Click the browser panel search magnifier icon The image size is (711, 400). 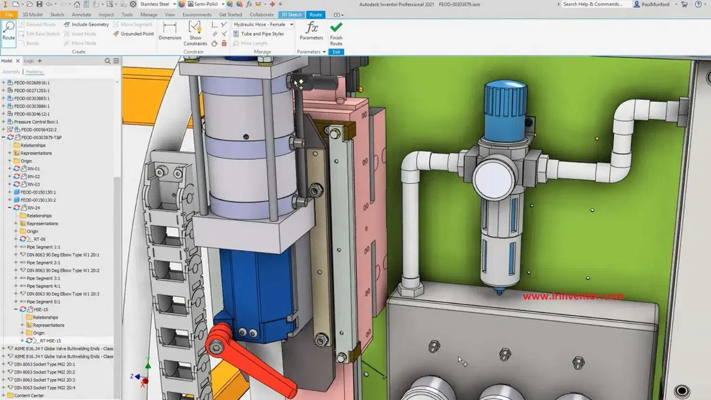tap(108, 61)
